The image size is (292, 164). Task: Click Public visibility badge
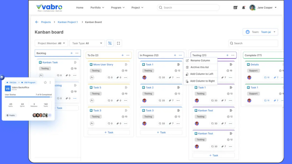pos(11,115)
